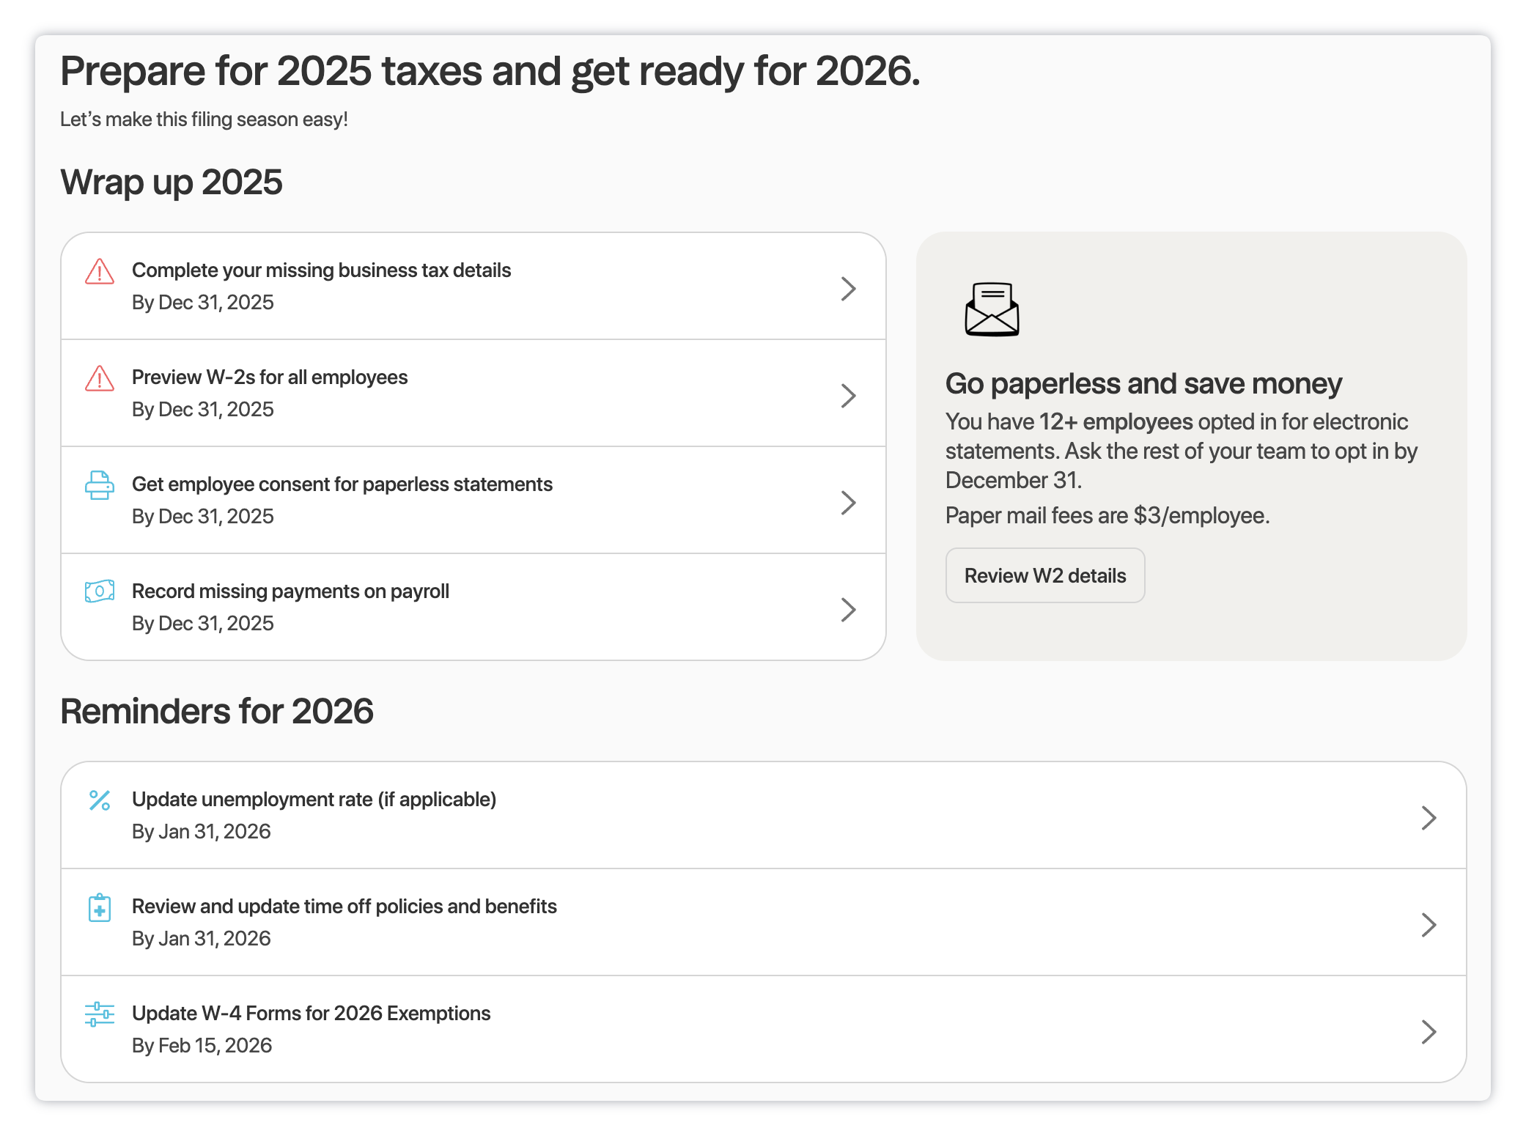This screenshot has width=1526, height=1136.
Task: Open chevron for time off policies row
Action: pos(1429,925)
